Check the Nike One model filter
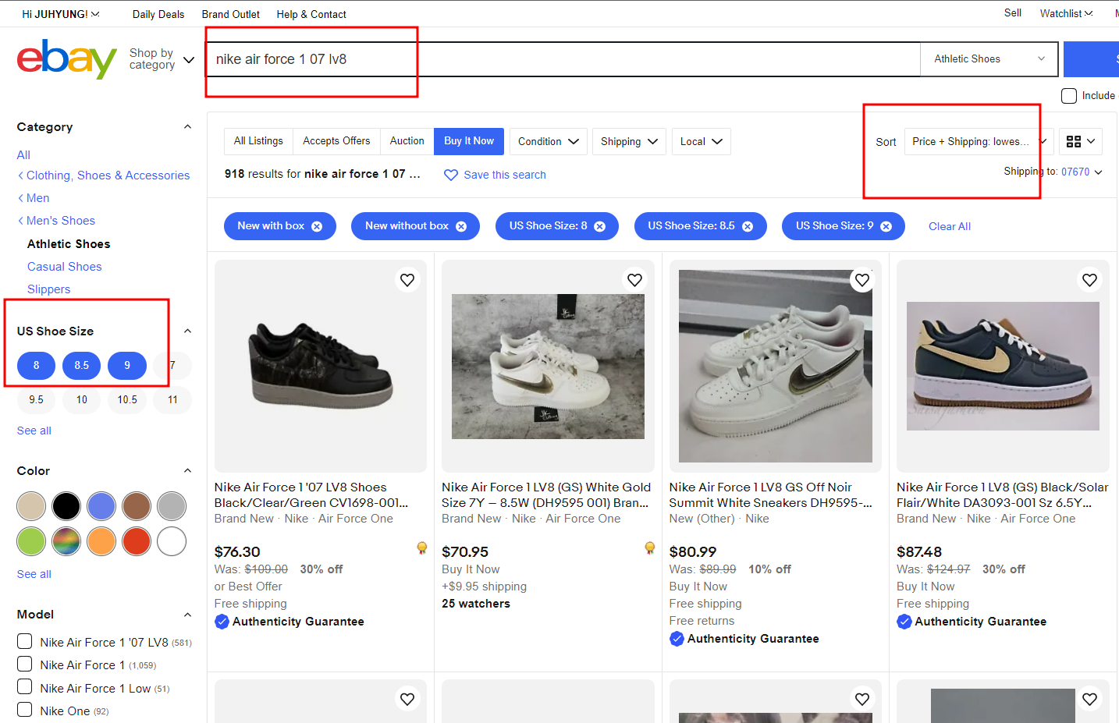The width and height of the screenshot is (1119, 723). tap(25, 710)
